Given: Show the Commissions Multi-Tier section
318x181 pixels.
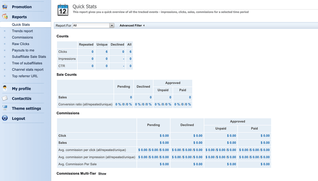Looking at the screenshot, I should tap(102, 174).
